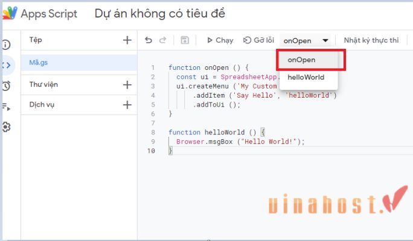Click the 'Say Hello' string in code
Viewport: 413px width, 241px height.
click(x=256, y=95)
